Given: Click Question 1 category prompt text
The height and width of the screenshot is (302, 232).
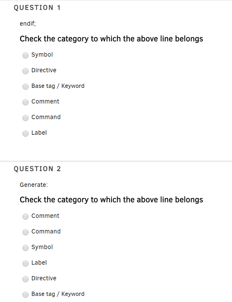Looking at the screenshot, I should 111,39.
